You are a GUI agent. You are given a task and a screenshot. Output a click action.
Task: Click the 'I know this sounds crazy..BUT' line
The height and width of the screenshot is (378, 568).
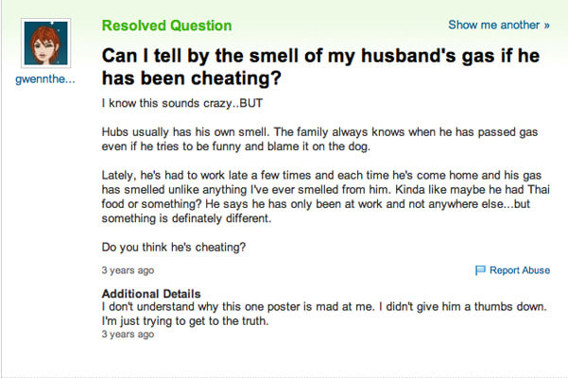point(182,103)
